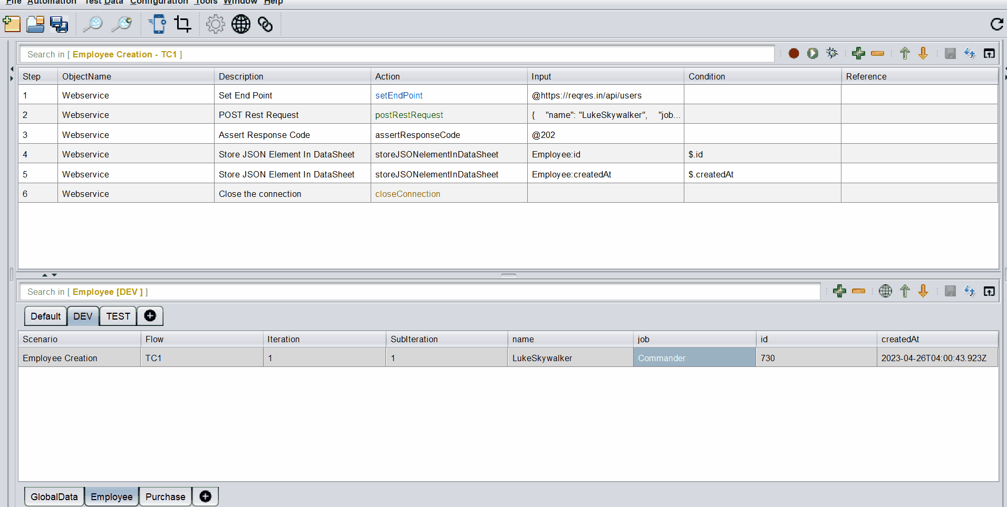1007x507 pixels.
Task: Add a test step with the green plus
Action: tap(858, 53)
